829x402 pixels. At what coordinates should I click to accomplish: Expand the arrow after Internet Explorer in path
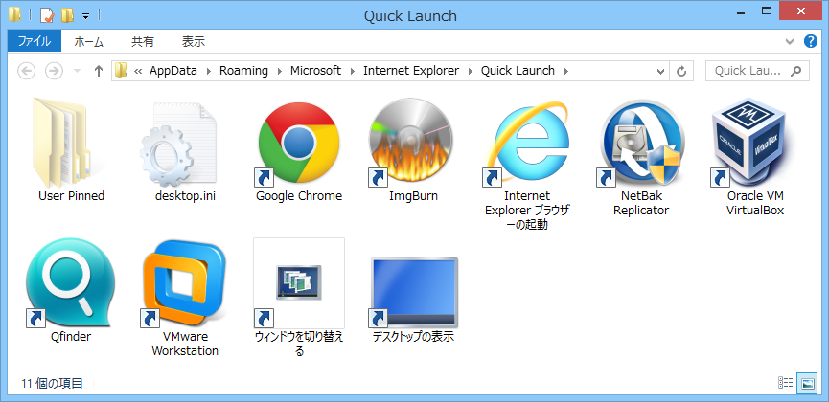[x=470, y=71]
